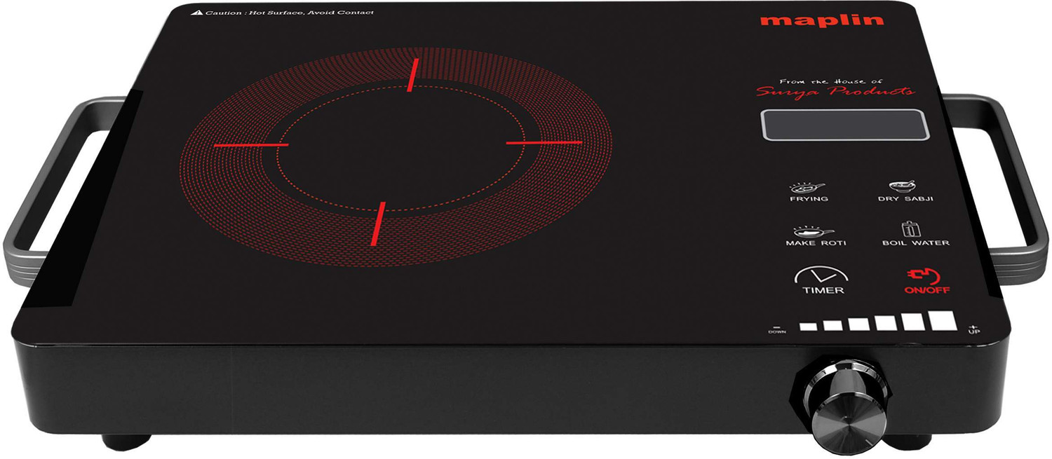Select the largest power level square
The width and height of the screenshot is (1052, 459).
coord(943,321)
